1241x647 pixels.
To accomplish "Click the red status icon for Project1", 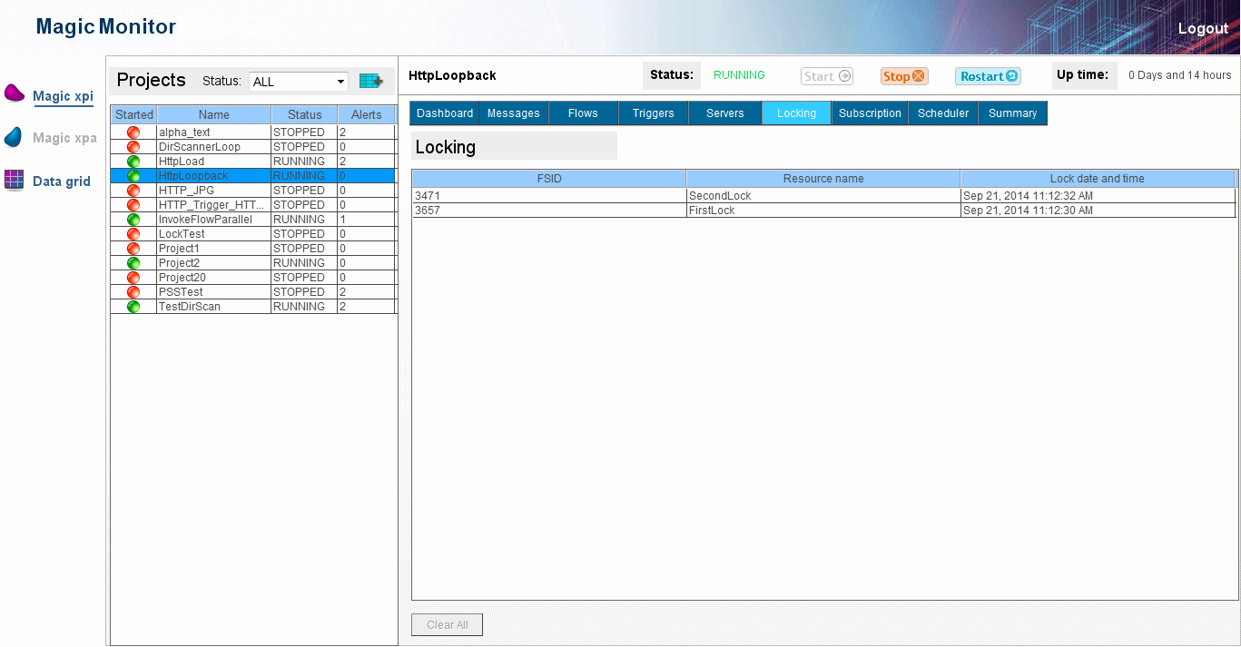I will (133, 249).
